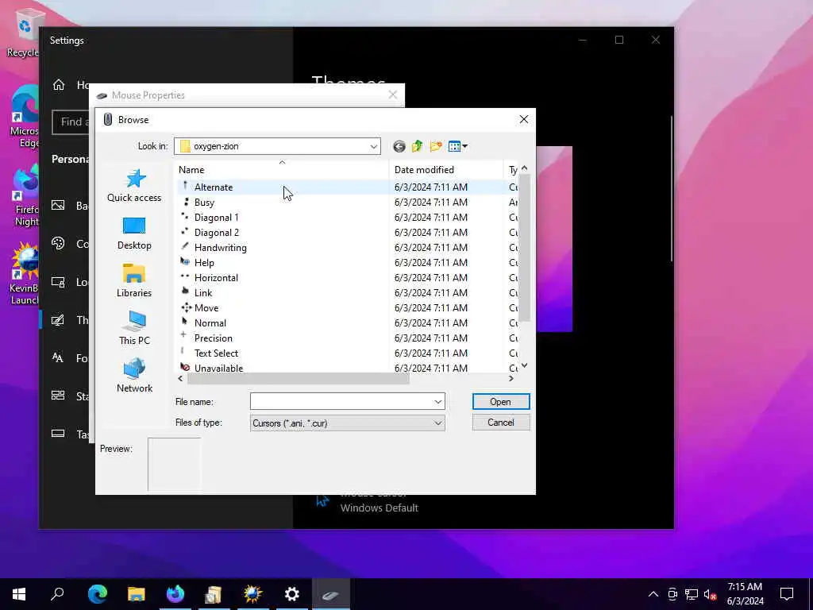Open Lock screen icon in Settings sidebar
Viewport: 813px width, 610px height.
tap(58, 282)
